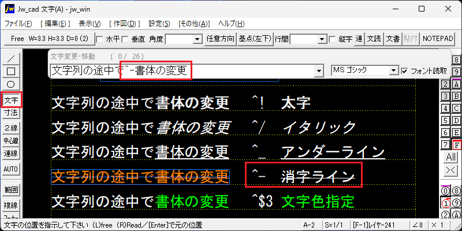The image size is (462, 231).
Task: Click the 連線 continuous line tool
Action: 11,153
